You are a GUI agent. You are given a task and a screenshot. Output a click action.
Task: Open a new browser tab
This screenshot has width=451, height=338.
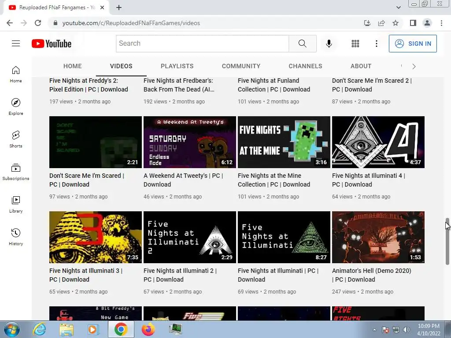pyautogui.click(x=119, y=8)
